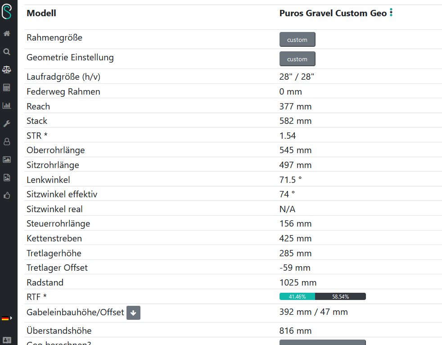Image resolution: width=442 pixels, height=345 pixels.
Task: Open the image gallery icon
Action: (x=7, y=159)
